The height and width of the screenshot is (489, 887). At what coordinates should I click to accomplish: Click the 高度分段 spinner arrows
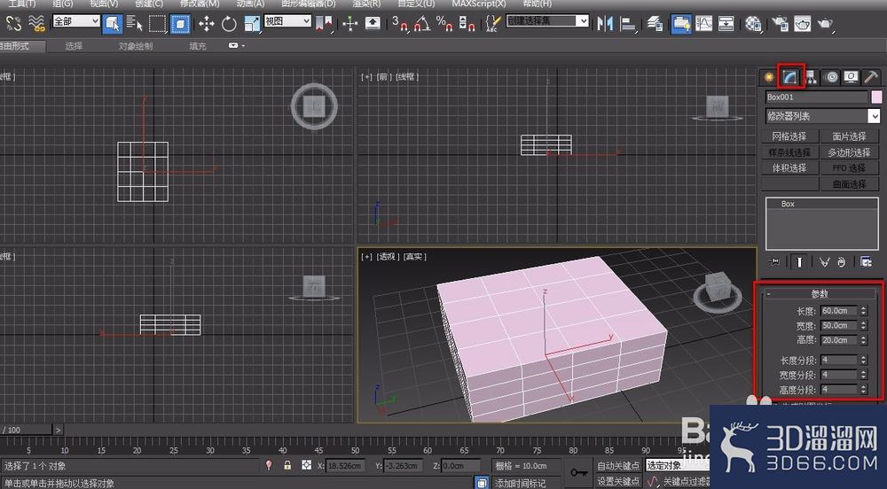click(863, 390)
